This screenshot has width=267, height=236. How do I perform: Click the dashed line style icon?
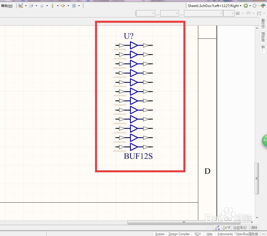tap(249, 13)
